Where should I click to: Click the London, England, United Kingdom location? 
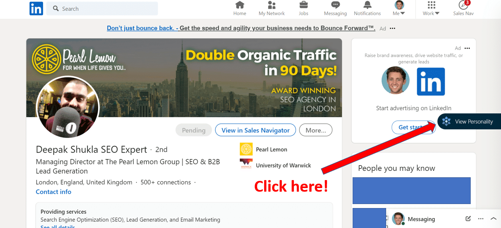click(84, 182)
